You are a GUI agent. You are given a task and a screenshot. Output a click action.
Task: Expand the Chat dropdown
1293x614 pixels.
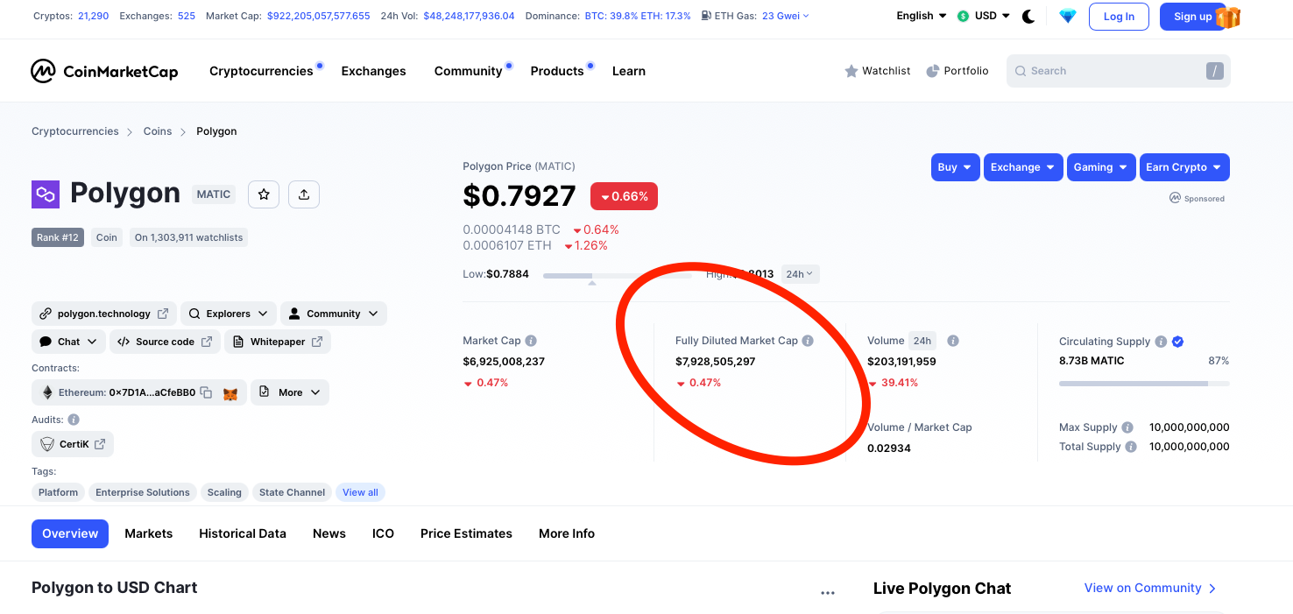[x=69, y=342]
